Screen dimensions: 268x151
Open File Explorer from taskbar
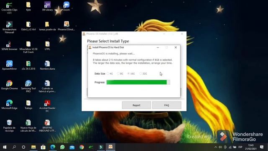click(33, 147)
